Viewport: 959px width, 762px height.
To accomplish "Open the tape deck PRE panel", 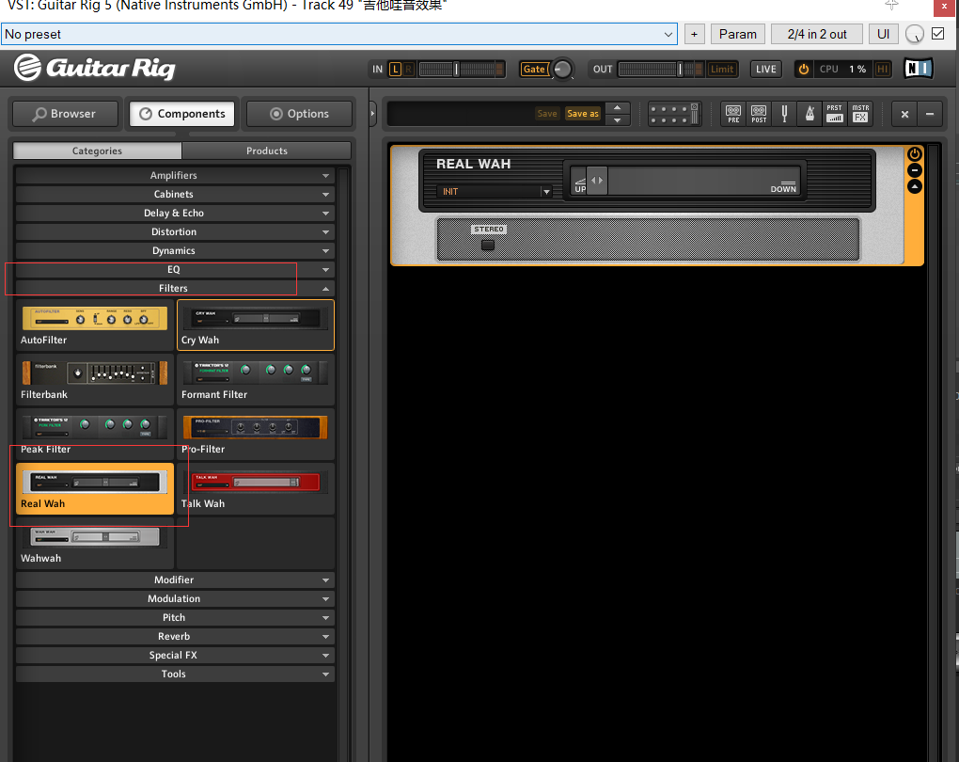I will [732, 114].
